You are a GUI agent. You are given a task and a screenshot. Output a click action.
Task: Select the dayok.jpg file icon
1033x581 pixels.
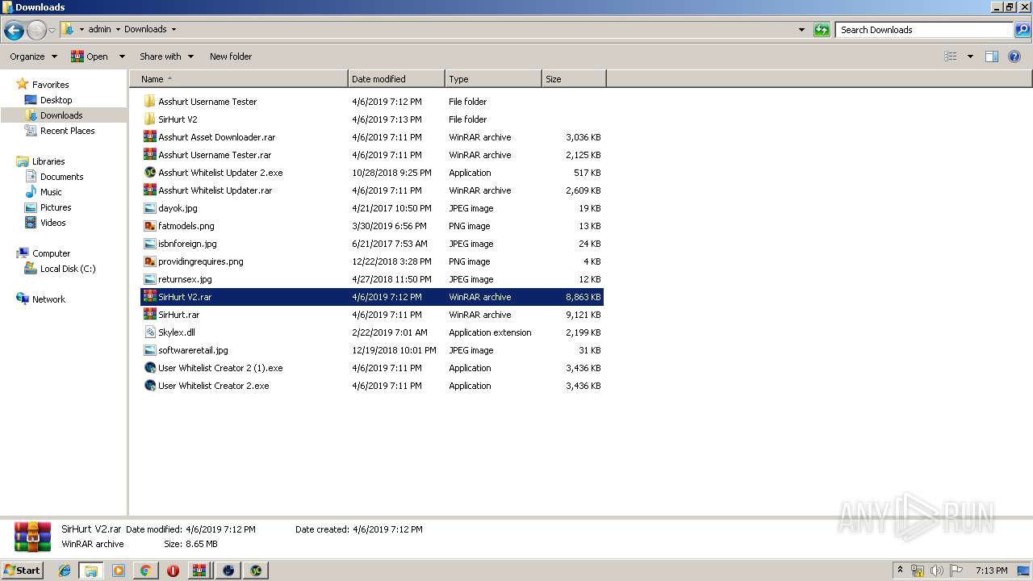(149, 208)
